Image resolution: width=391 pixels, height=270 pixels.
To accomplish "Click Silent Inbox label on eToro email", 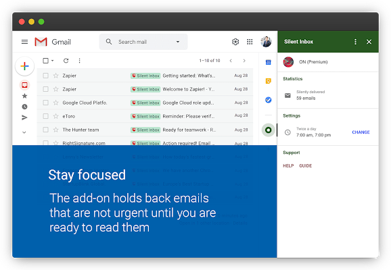I will (145, 116).
